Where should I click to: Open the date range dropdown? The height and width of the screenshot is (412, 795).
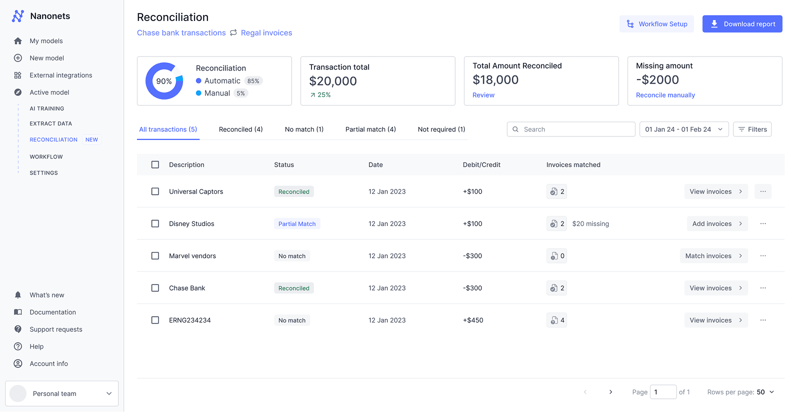[683, 129]
